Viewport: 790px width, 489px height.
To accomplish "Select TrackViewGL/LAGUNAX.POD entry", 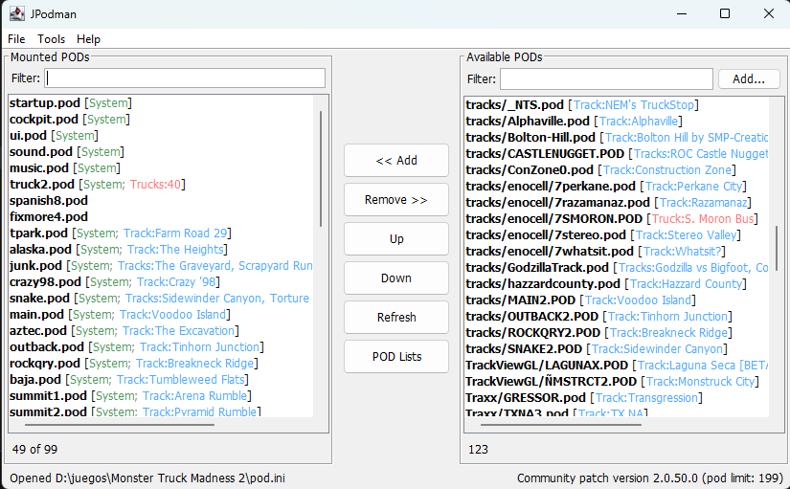I will pyautogui.click(x=617, y=366).
